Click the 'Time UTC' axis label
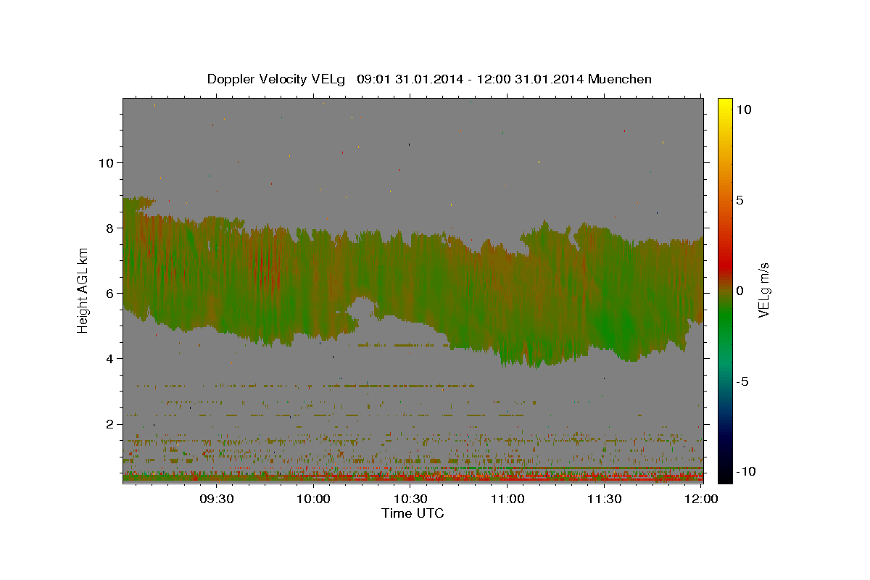This screenshot has height=580, width=870. tap(413, 513)
